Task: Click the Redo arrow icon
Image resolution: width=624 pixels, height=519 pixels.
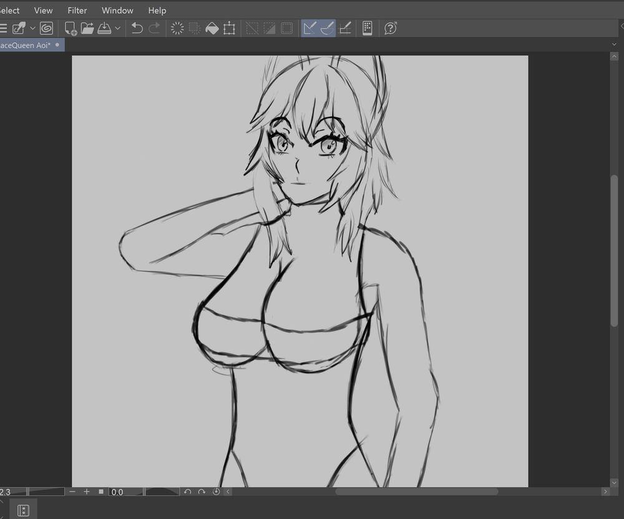Action: tap(154, 28)
